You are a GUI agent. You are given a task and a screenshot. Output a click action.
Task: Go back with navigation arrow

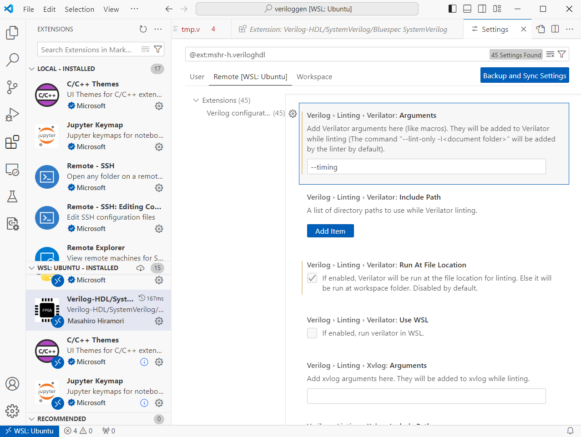(169, 9)
